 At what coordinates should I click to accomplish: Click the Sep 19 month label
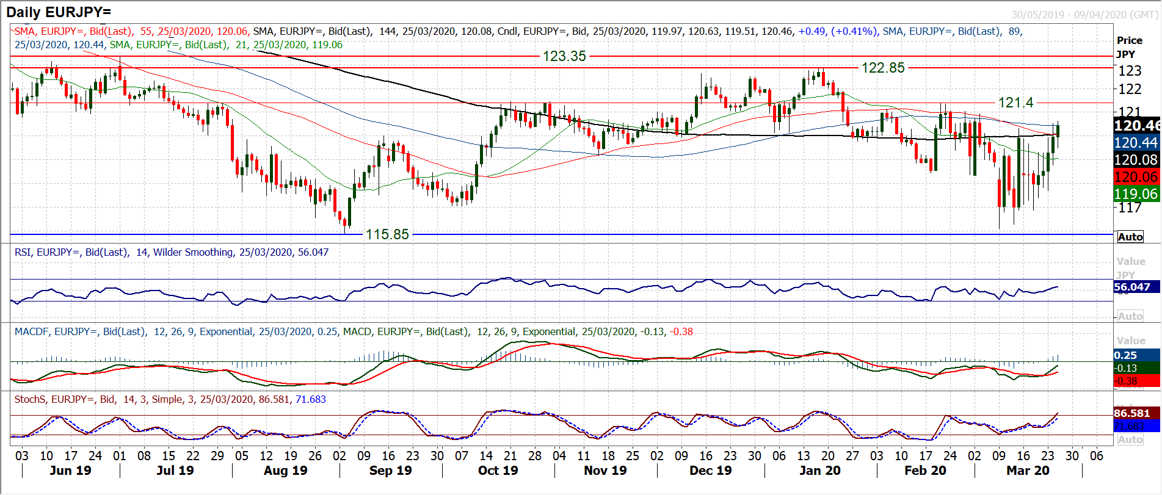point(391,471)
